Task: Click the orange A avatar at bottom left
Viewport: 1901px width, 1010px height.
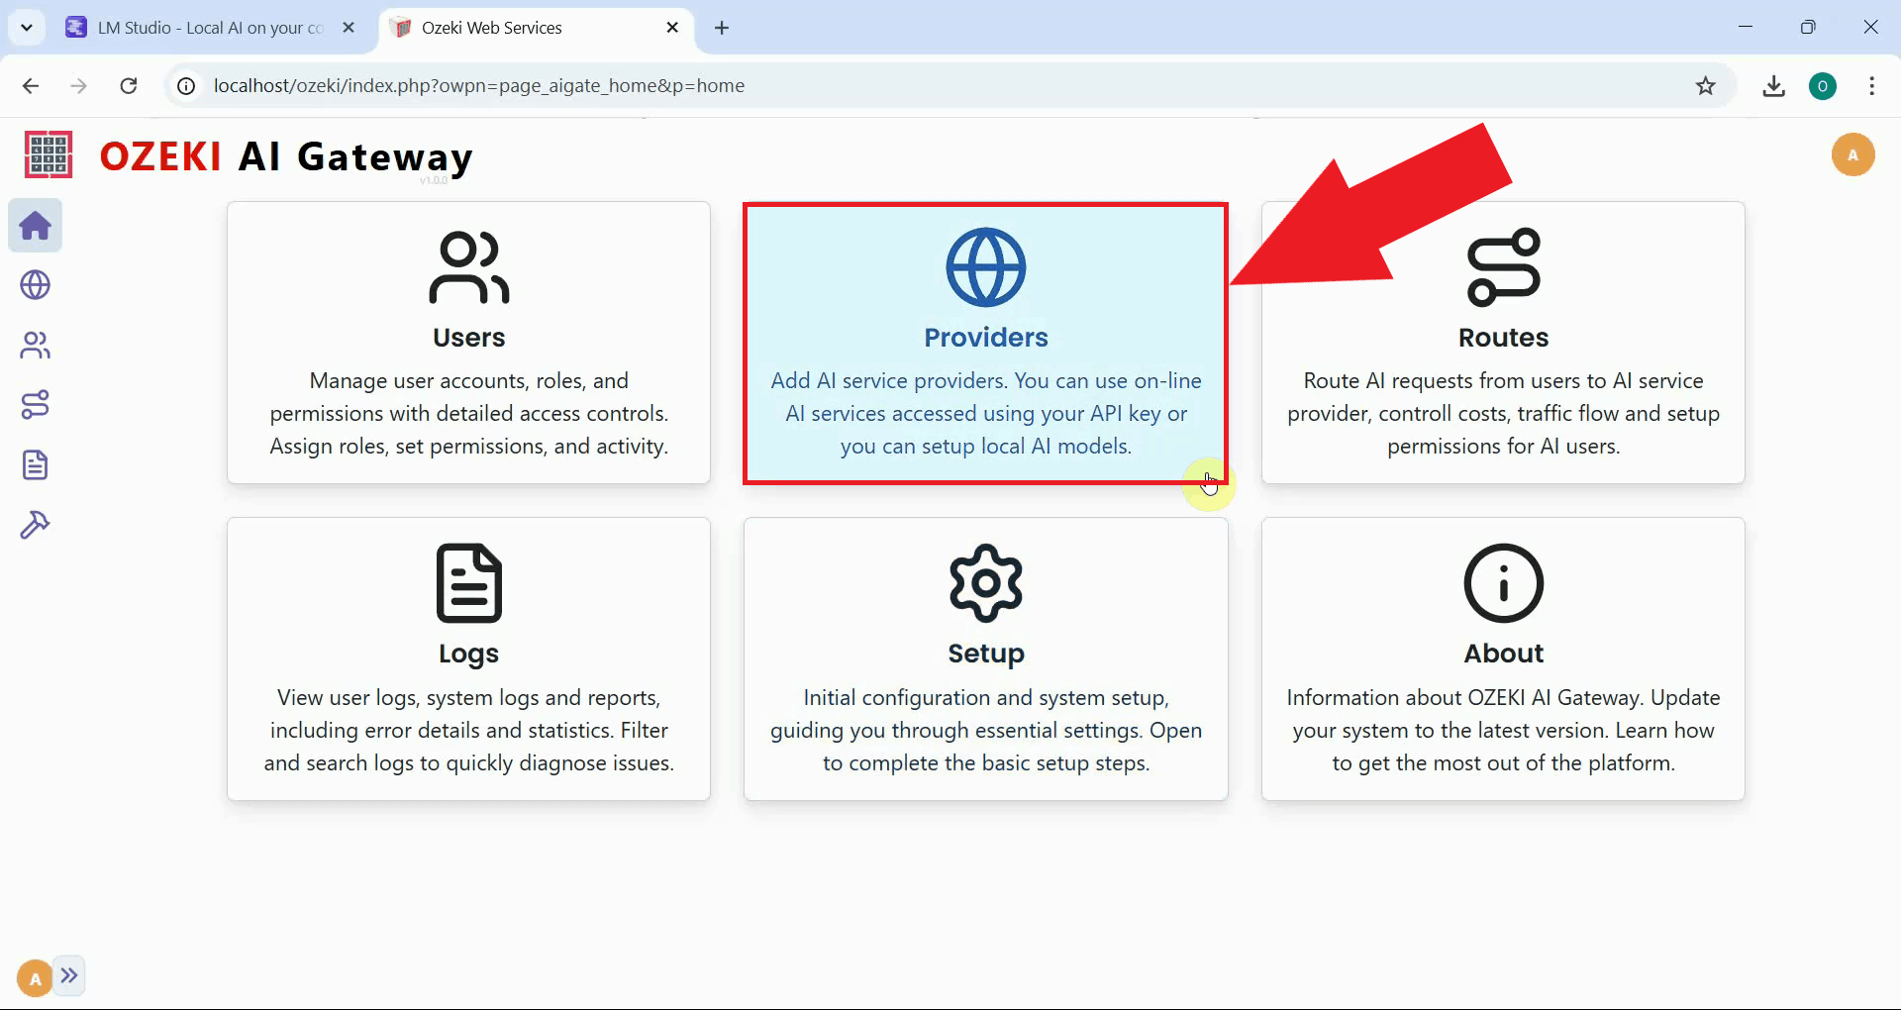Action: coord(33,977)
